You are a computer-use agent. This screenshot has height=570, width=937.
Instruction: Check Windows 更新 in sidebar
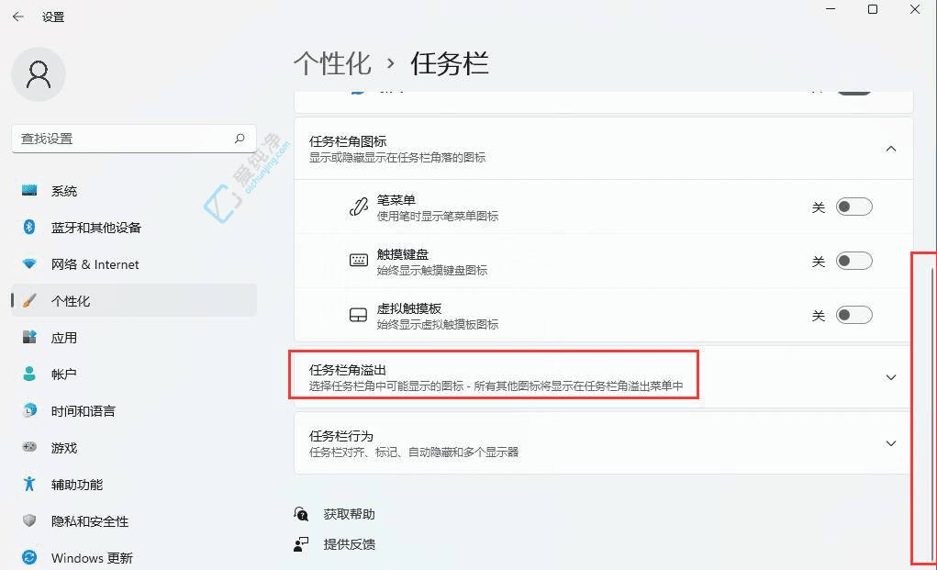92,557
